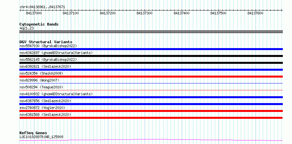Open the nsv4100932 (gnomADStructuralVariants) label
Viewport: 292px width, 144px height.
point(56,94)
